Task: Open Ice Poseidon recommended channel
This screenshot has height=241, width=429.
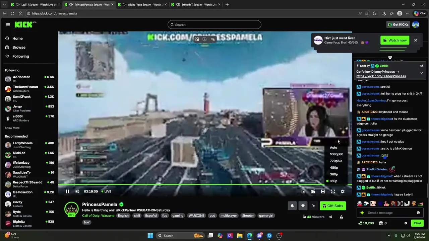Action: tap(29, 194)
